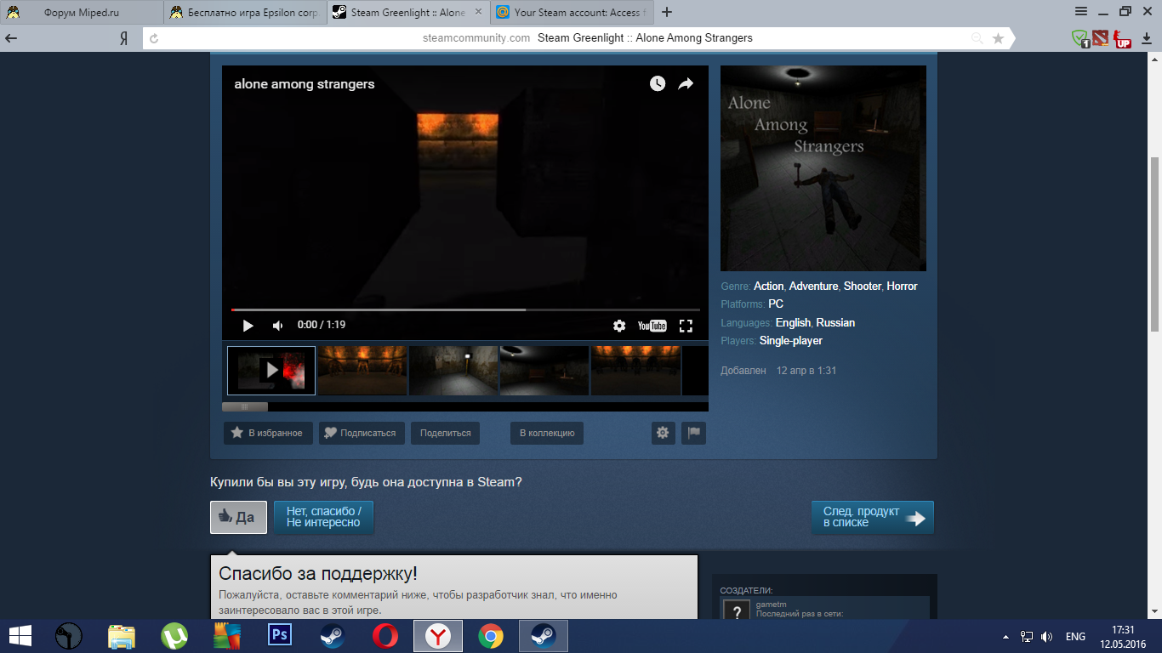Click the Alone Among Strangers cover image
The height and width of the screenshot is (653, 1162).
coord(823,168)
